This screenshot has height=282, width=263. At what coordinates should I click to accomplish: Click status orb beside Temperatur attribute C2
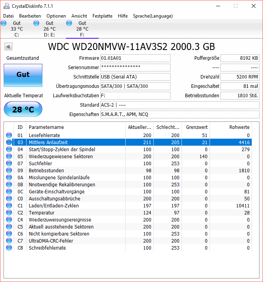click(9, 212)
